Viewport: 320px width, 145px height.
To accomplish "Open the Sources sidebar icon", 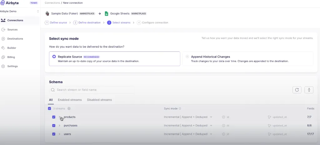I will (x=3, y=30).
